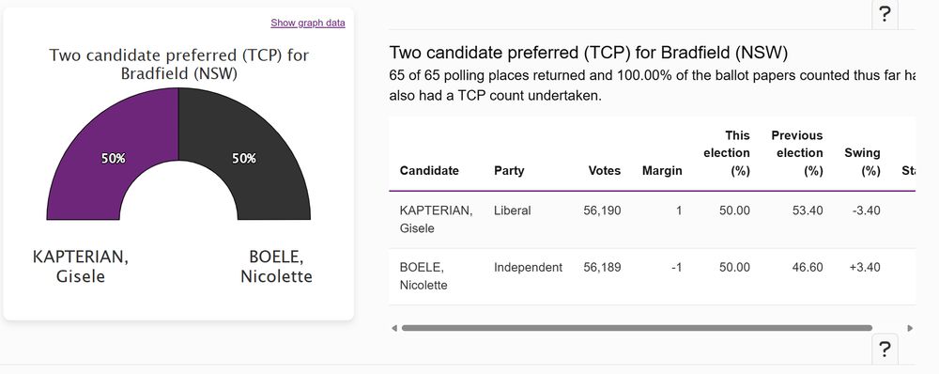The image size is (939, 374).
Task: Click the Margin column header
Action: (662, 171)
